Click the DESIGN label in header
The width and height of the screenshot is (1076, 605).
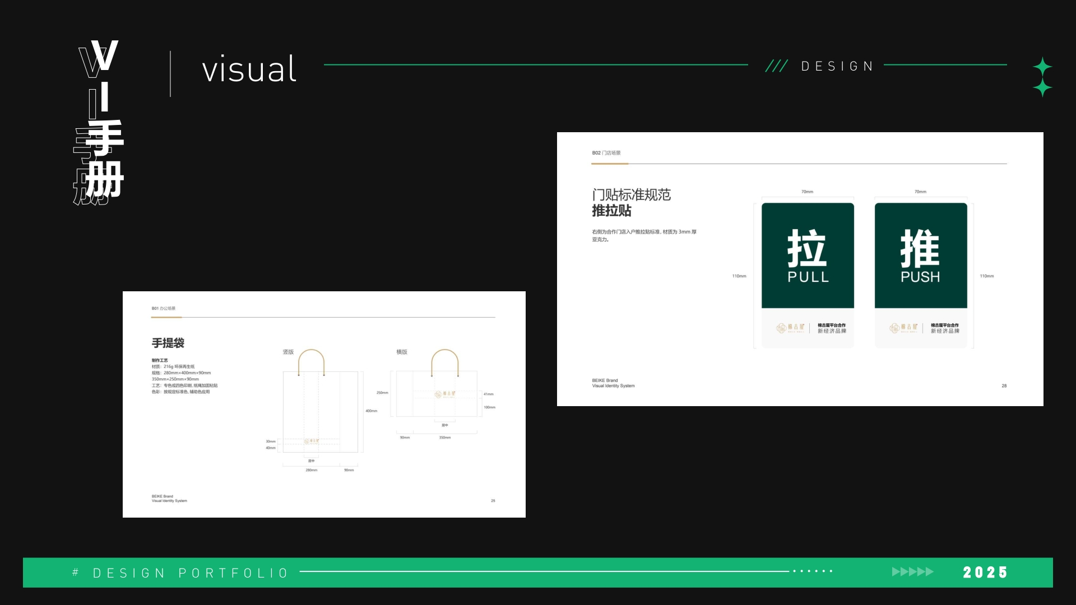tap(837, 67)
